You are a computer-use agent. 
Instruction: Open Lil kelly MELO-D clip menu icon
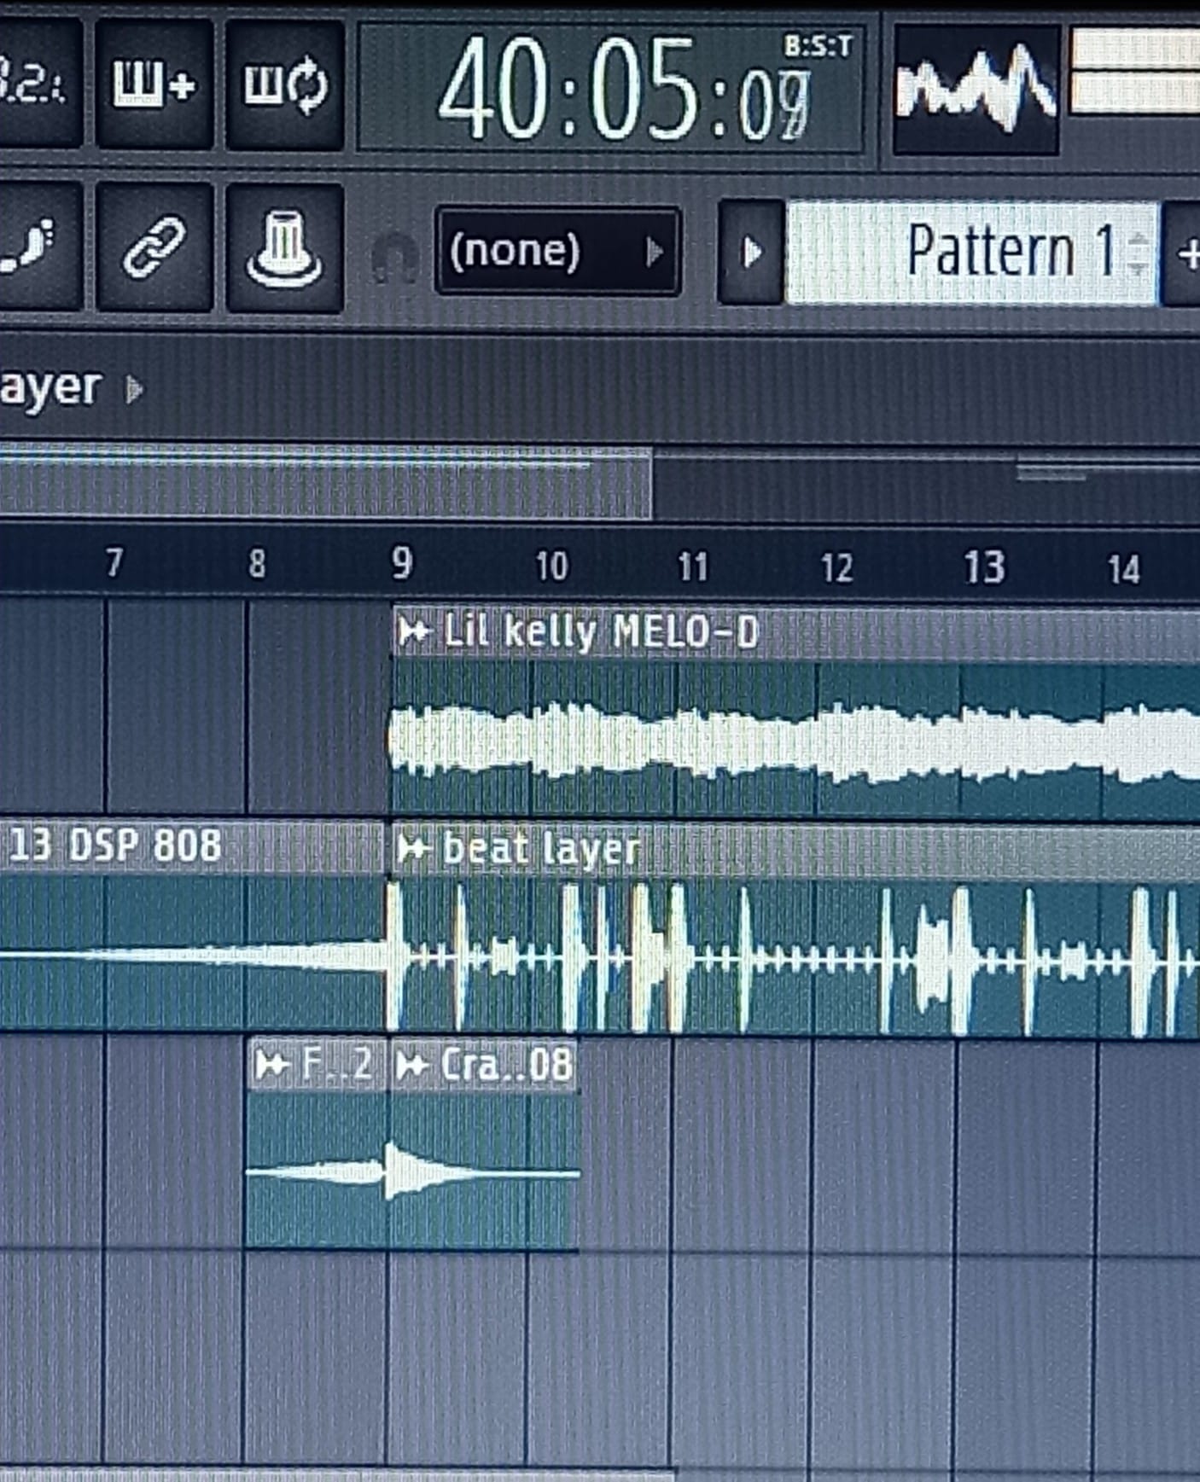pos(414,632)
